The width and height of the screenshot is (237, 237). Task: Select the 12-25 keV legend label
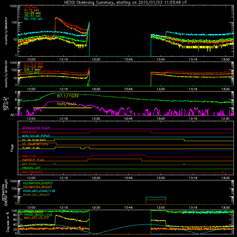(33, 13)
